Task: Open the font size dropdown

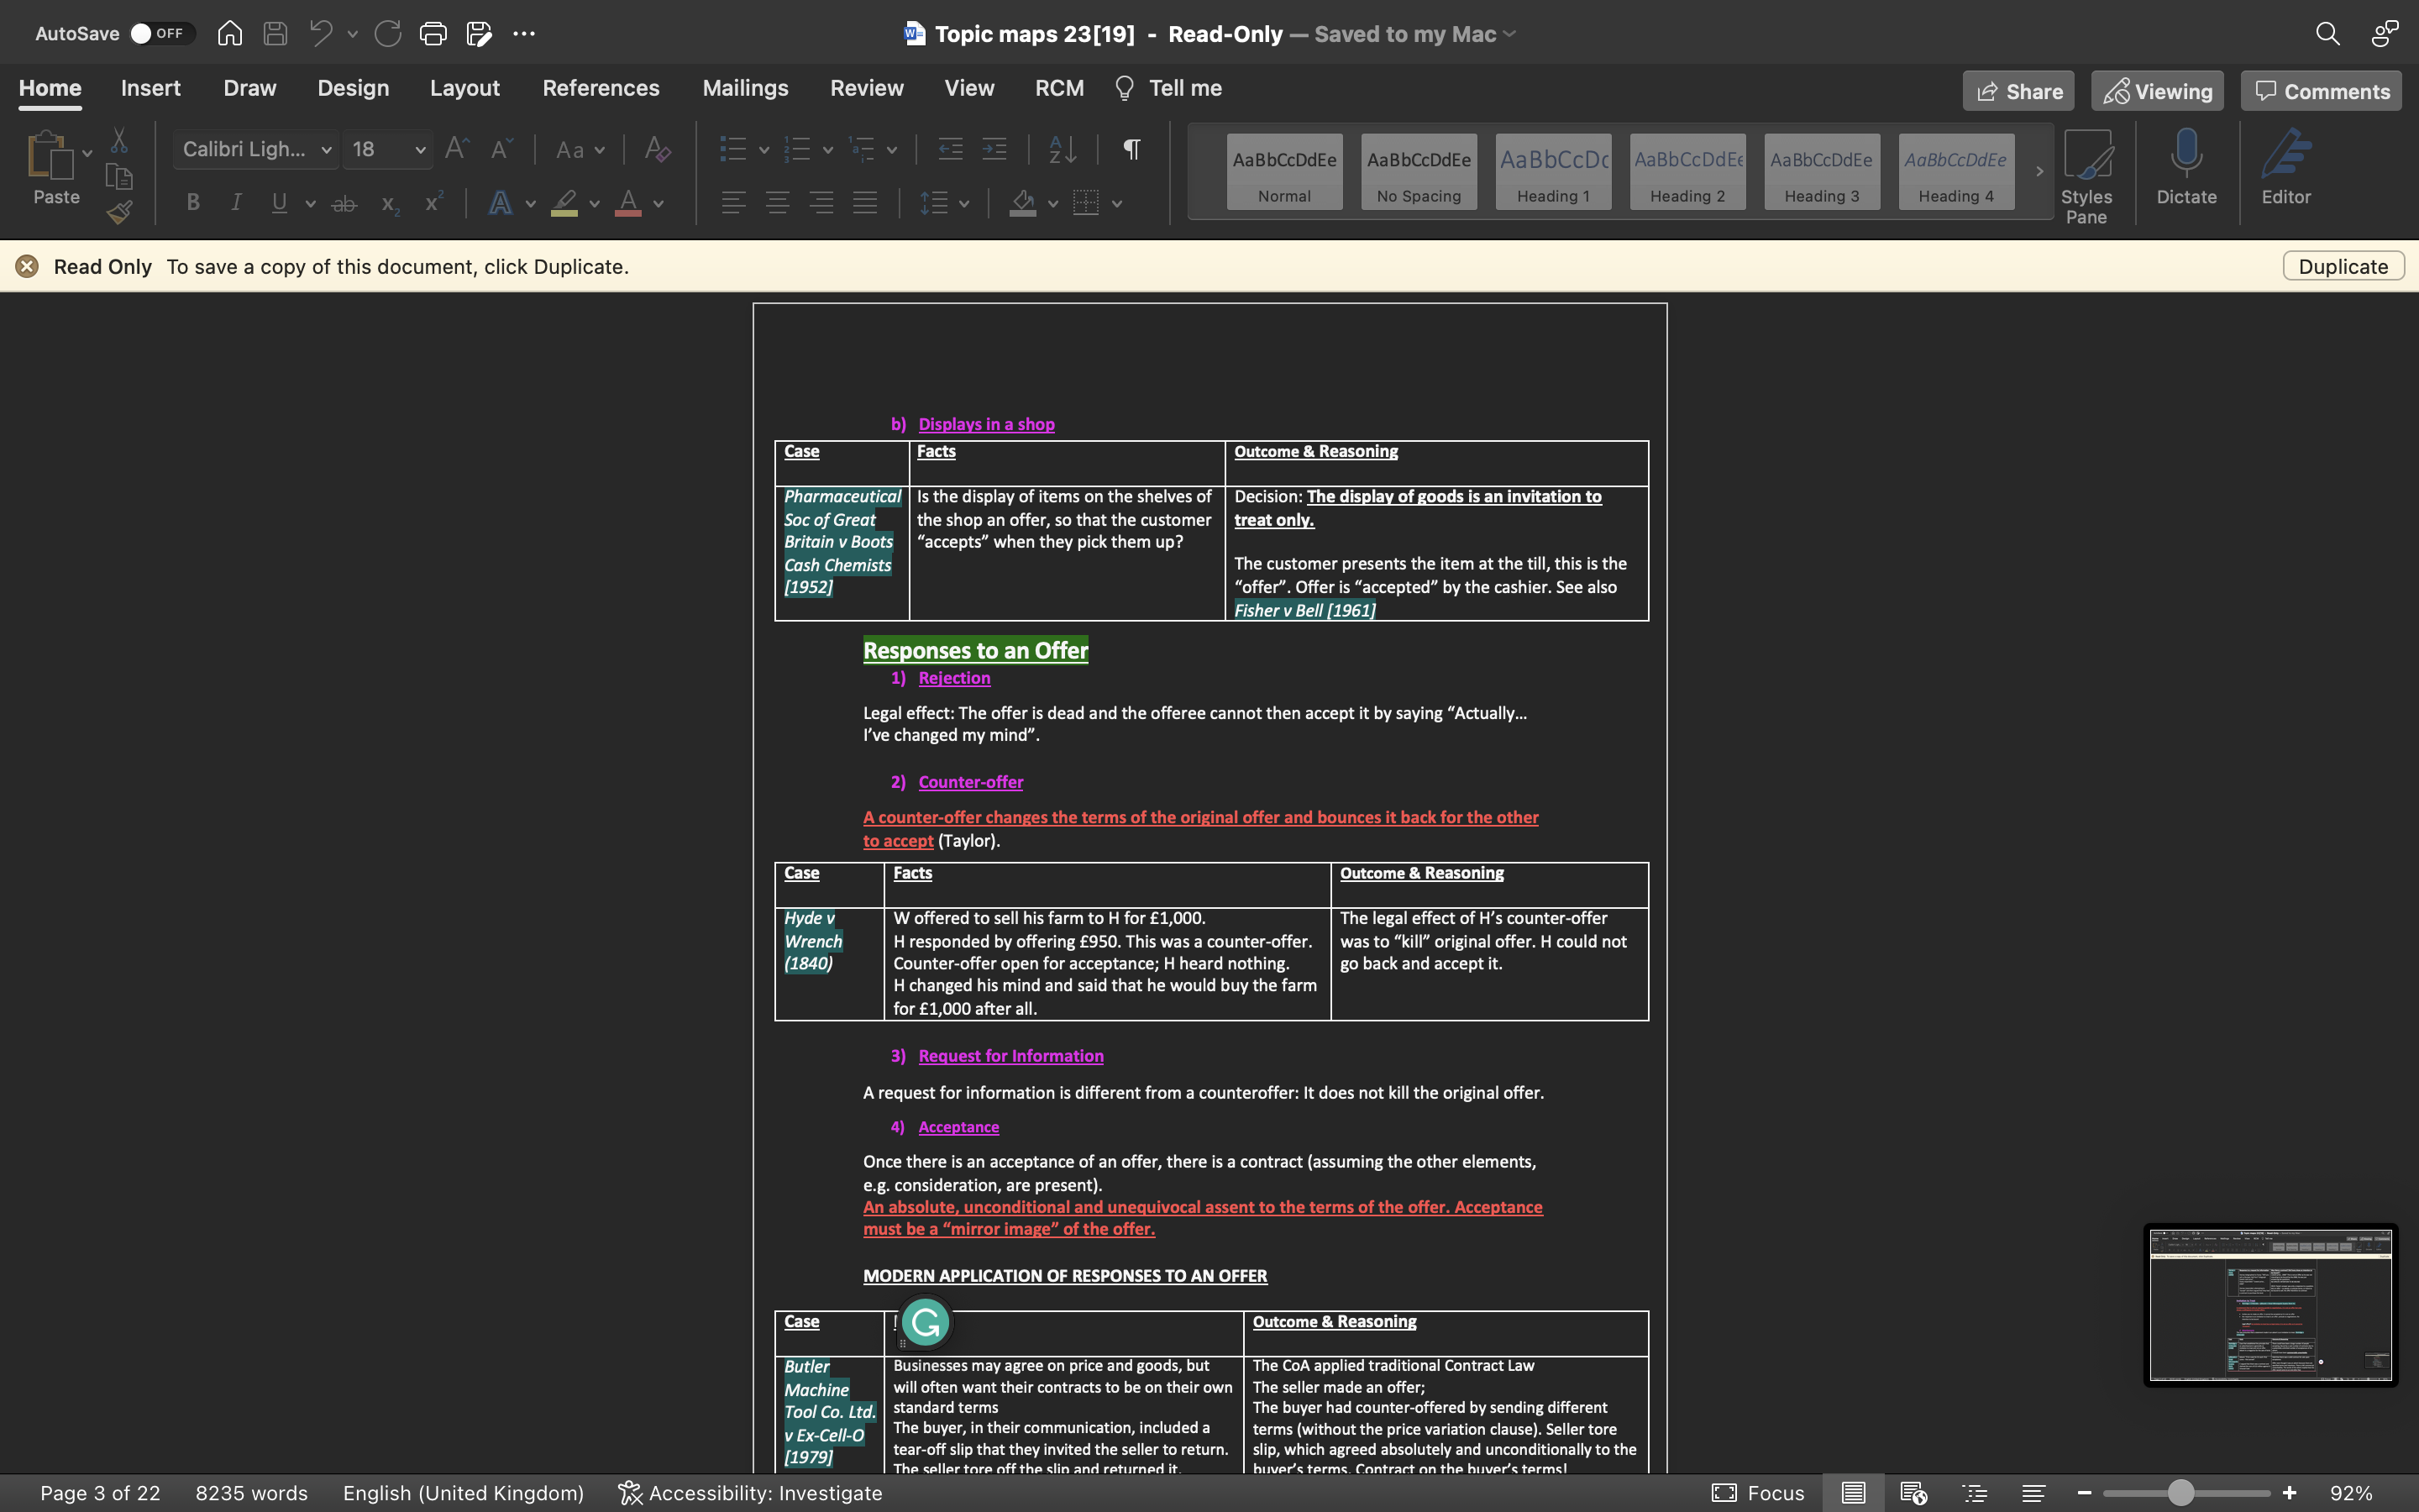Action: coord(420,150)
